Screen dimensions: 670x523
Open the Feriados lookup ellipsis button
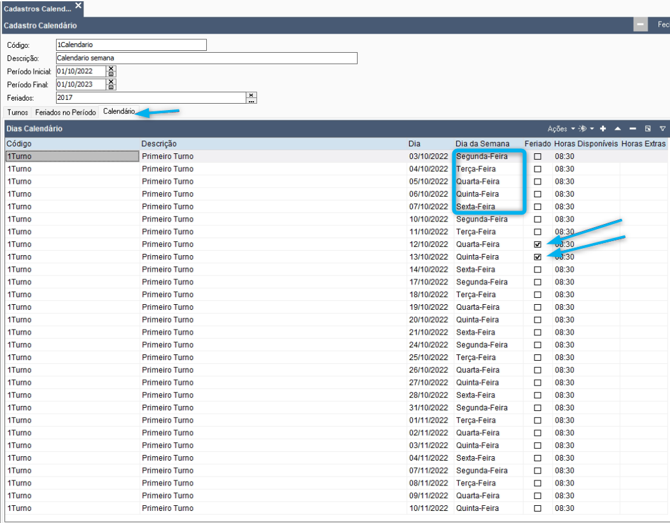tap(251, 101)
